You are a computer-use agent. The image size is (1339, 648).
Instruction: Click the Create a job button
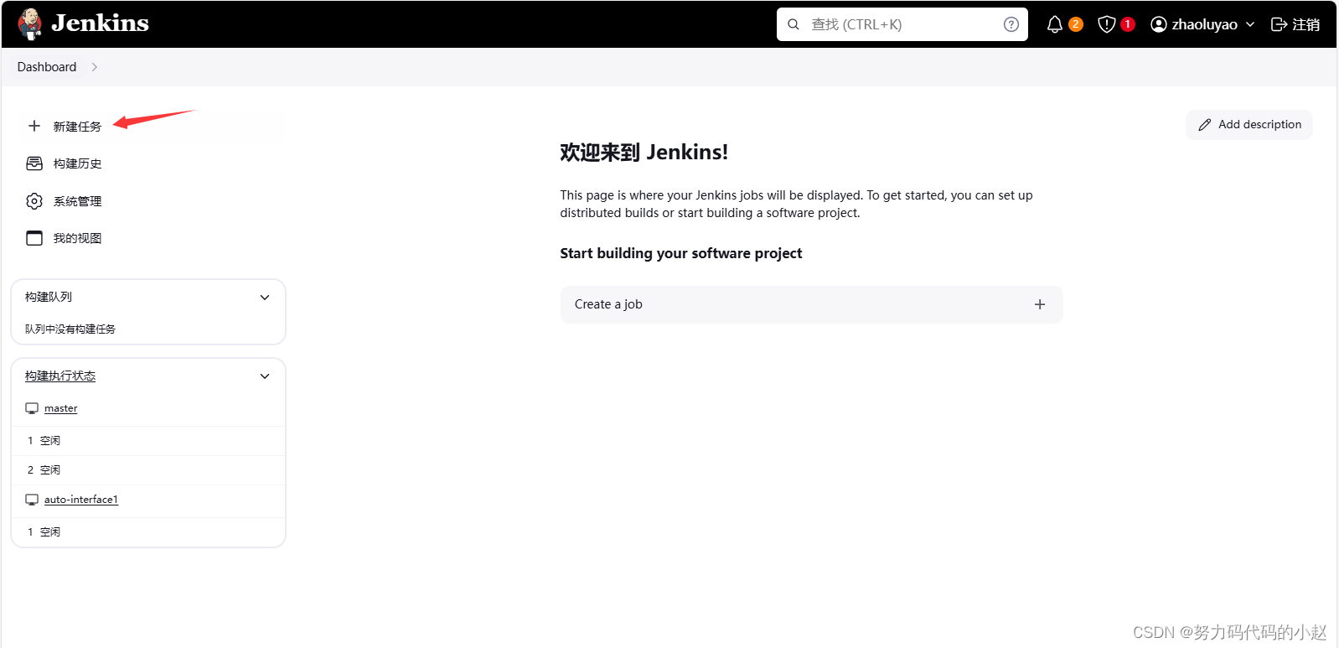pos(811,304)
